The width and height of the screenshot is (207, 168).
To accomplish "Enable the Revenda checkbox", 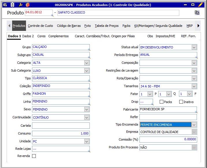I will point(34,156).
